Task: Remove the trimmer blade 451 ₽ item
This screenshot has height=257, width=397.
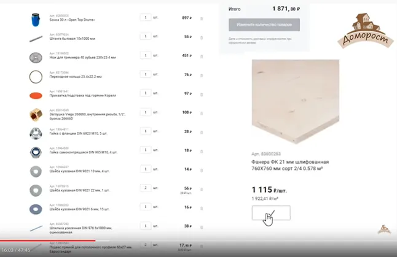Action: coord(202,56)
